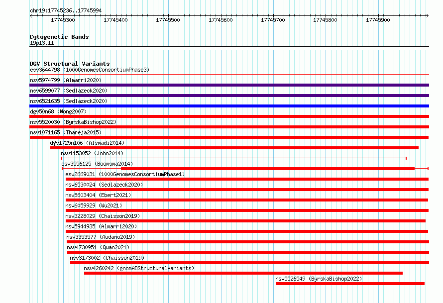The width and height of the screenshot is (443, 303).
Task: Click the 17745700 ruler position label
Action: (x=273, y=20)
